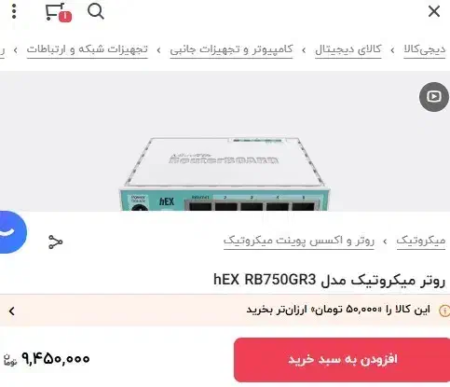Click the share icon beside breadcrumbs
The image size is (450, 387).
tap(56, 242)
